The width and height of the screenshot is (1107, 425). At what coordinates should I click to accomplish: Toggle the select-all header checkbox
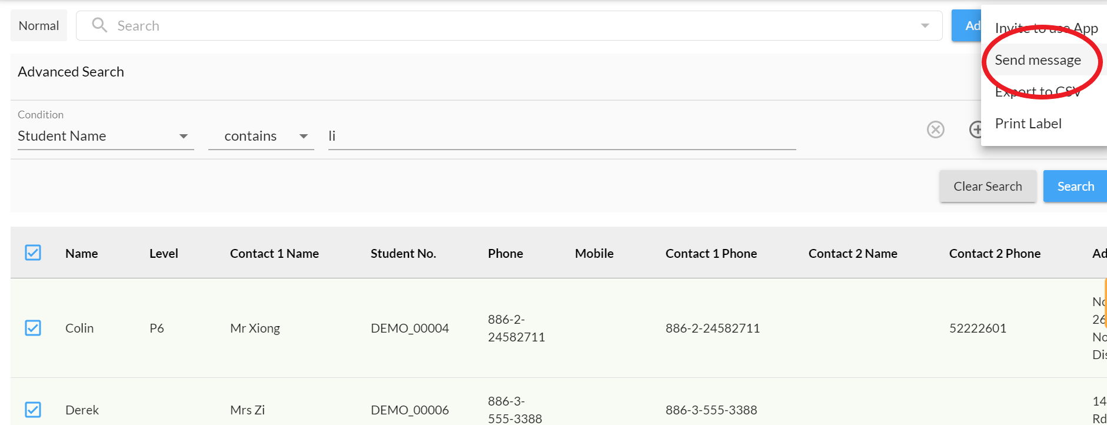coord(33,253)
